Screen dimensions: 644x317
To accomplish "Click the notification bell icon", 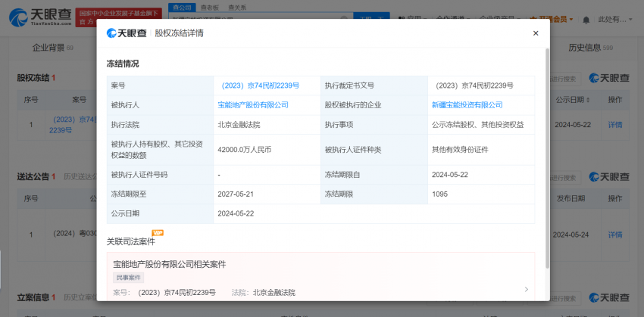I will tap(586, 19).
